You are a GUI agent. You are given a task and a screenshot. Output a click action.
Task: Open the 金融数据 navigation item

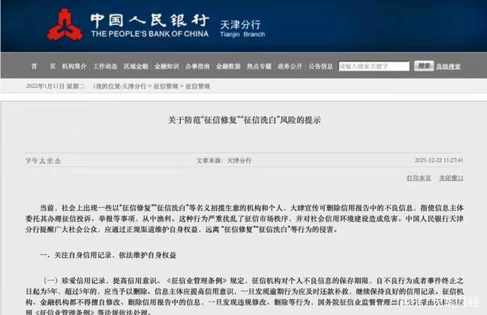(228, 66)
